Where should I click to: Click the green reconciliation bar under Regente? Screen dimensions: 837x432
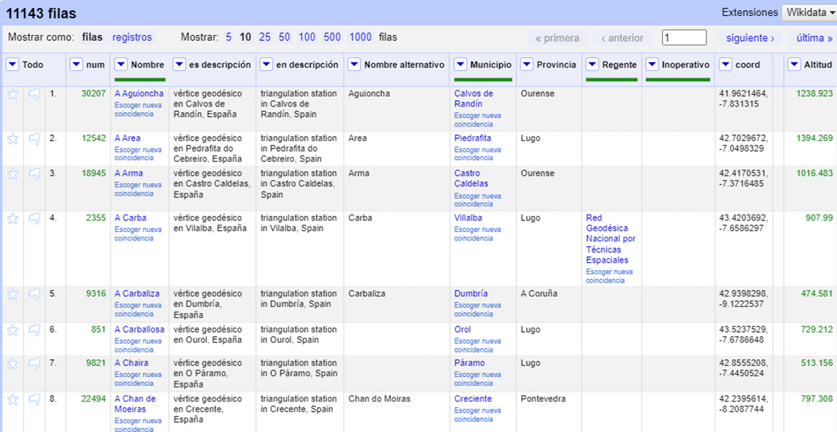pyautogui.click(x=611, y=79)
